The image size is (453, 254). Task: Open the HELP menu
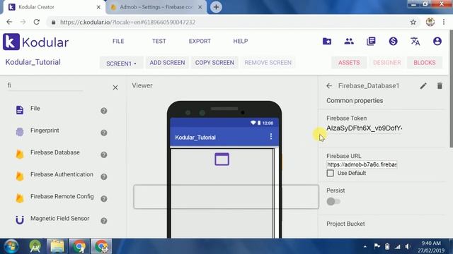241,41
